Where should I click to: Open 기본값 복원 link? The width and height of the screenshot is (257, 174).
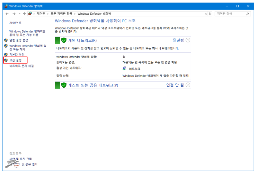17,54
